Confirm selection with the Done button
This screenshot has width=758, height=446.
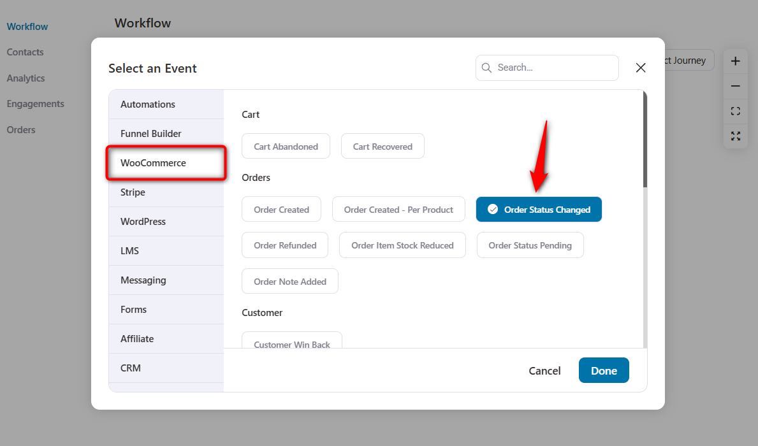(604, 370)
